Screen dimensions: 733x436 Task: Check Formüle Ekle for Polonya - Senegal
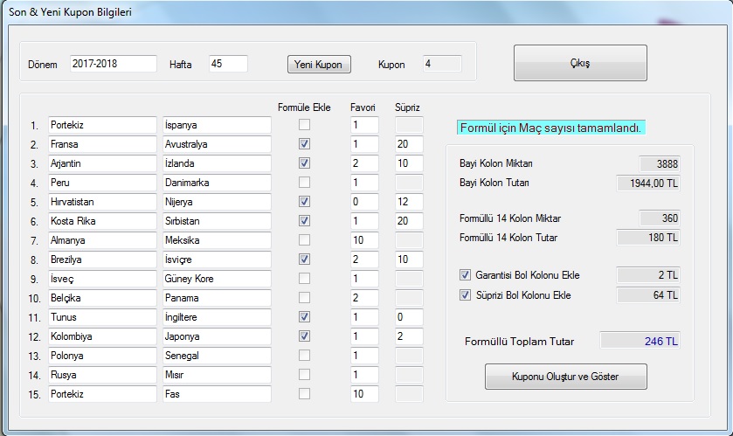304,355
